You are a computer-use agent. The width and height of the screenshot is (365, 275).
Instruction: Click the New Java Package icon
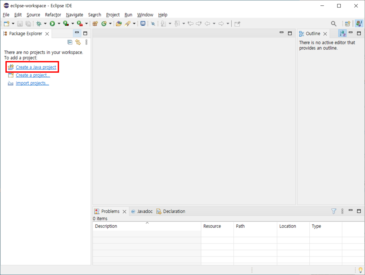95,24
